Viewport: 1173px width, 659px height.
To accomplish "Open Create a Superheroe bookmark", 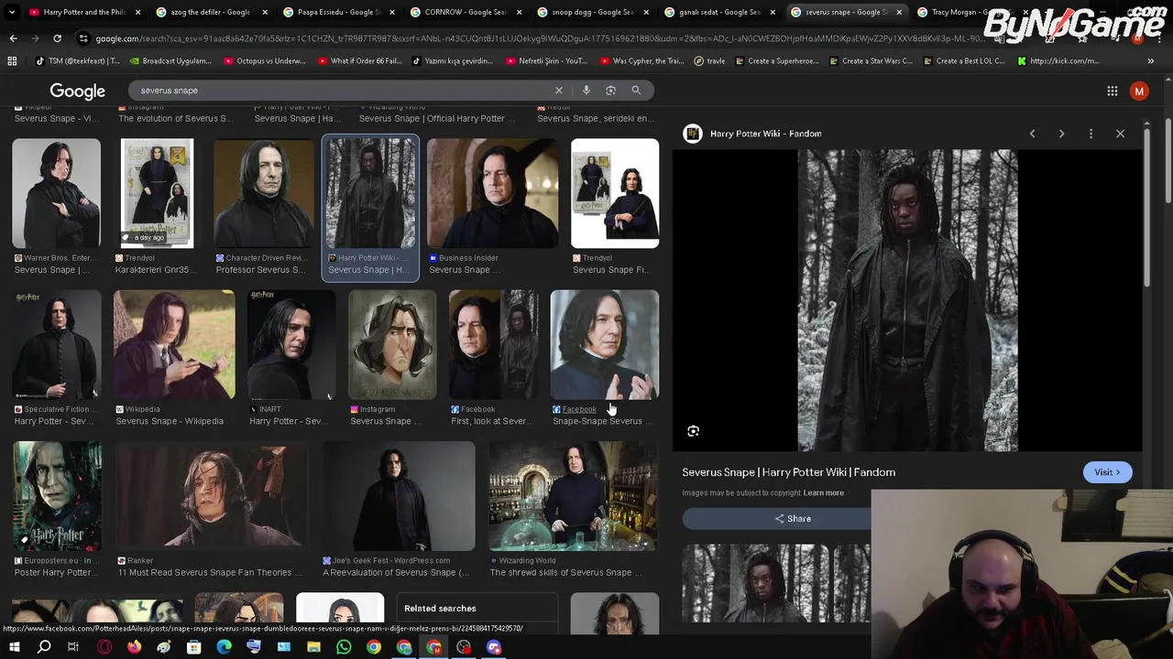I will 775,61.
